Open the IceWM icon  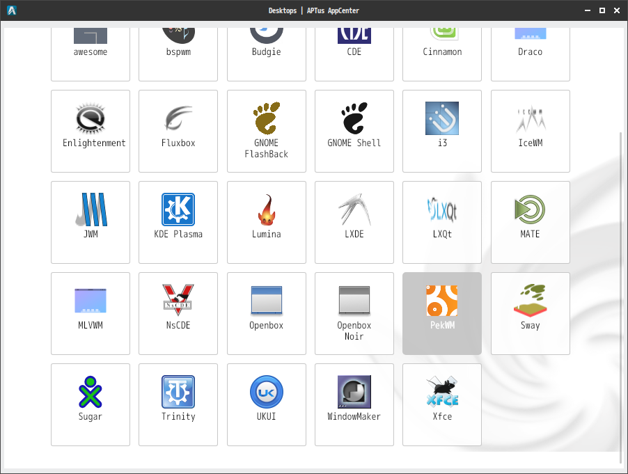[531, 120]
